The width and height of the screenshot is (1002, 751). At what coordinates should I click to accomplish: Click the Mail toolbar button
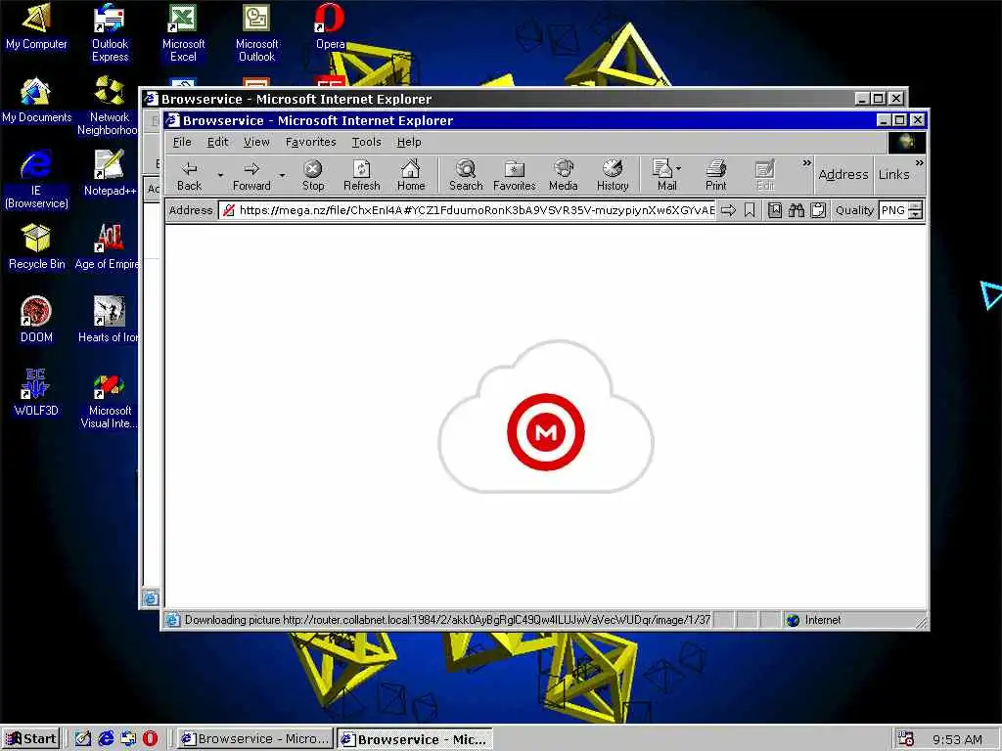(663, 176)
